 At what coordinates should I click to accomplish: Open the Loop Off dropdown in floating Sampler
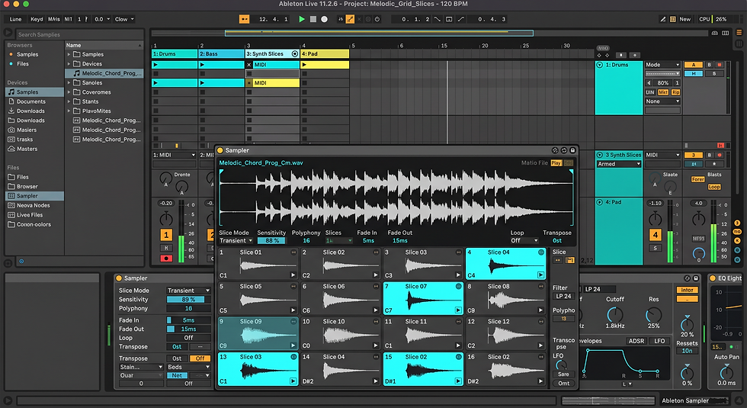point(524,241)
